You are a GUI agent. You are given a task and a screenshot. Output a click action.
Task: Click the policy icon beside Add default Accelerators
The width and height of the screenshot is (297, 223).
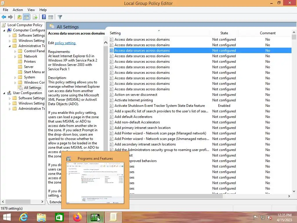[112, 117]
